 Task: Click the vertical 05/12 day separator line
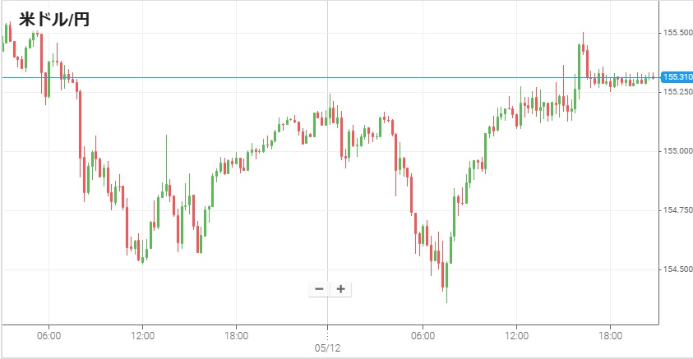tap(327, 205)
